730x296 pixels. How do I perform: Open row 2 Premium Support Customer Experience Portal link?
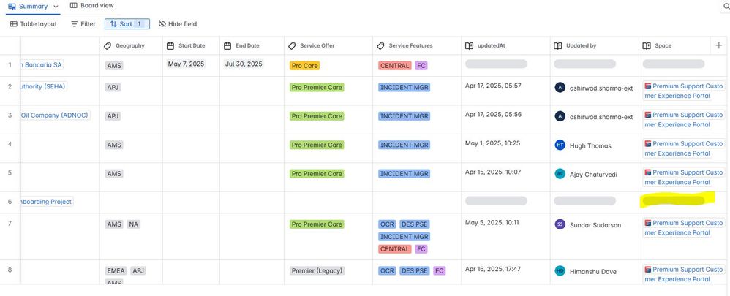(683, 91)
